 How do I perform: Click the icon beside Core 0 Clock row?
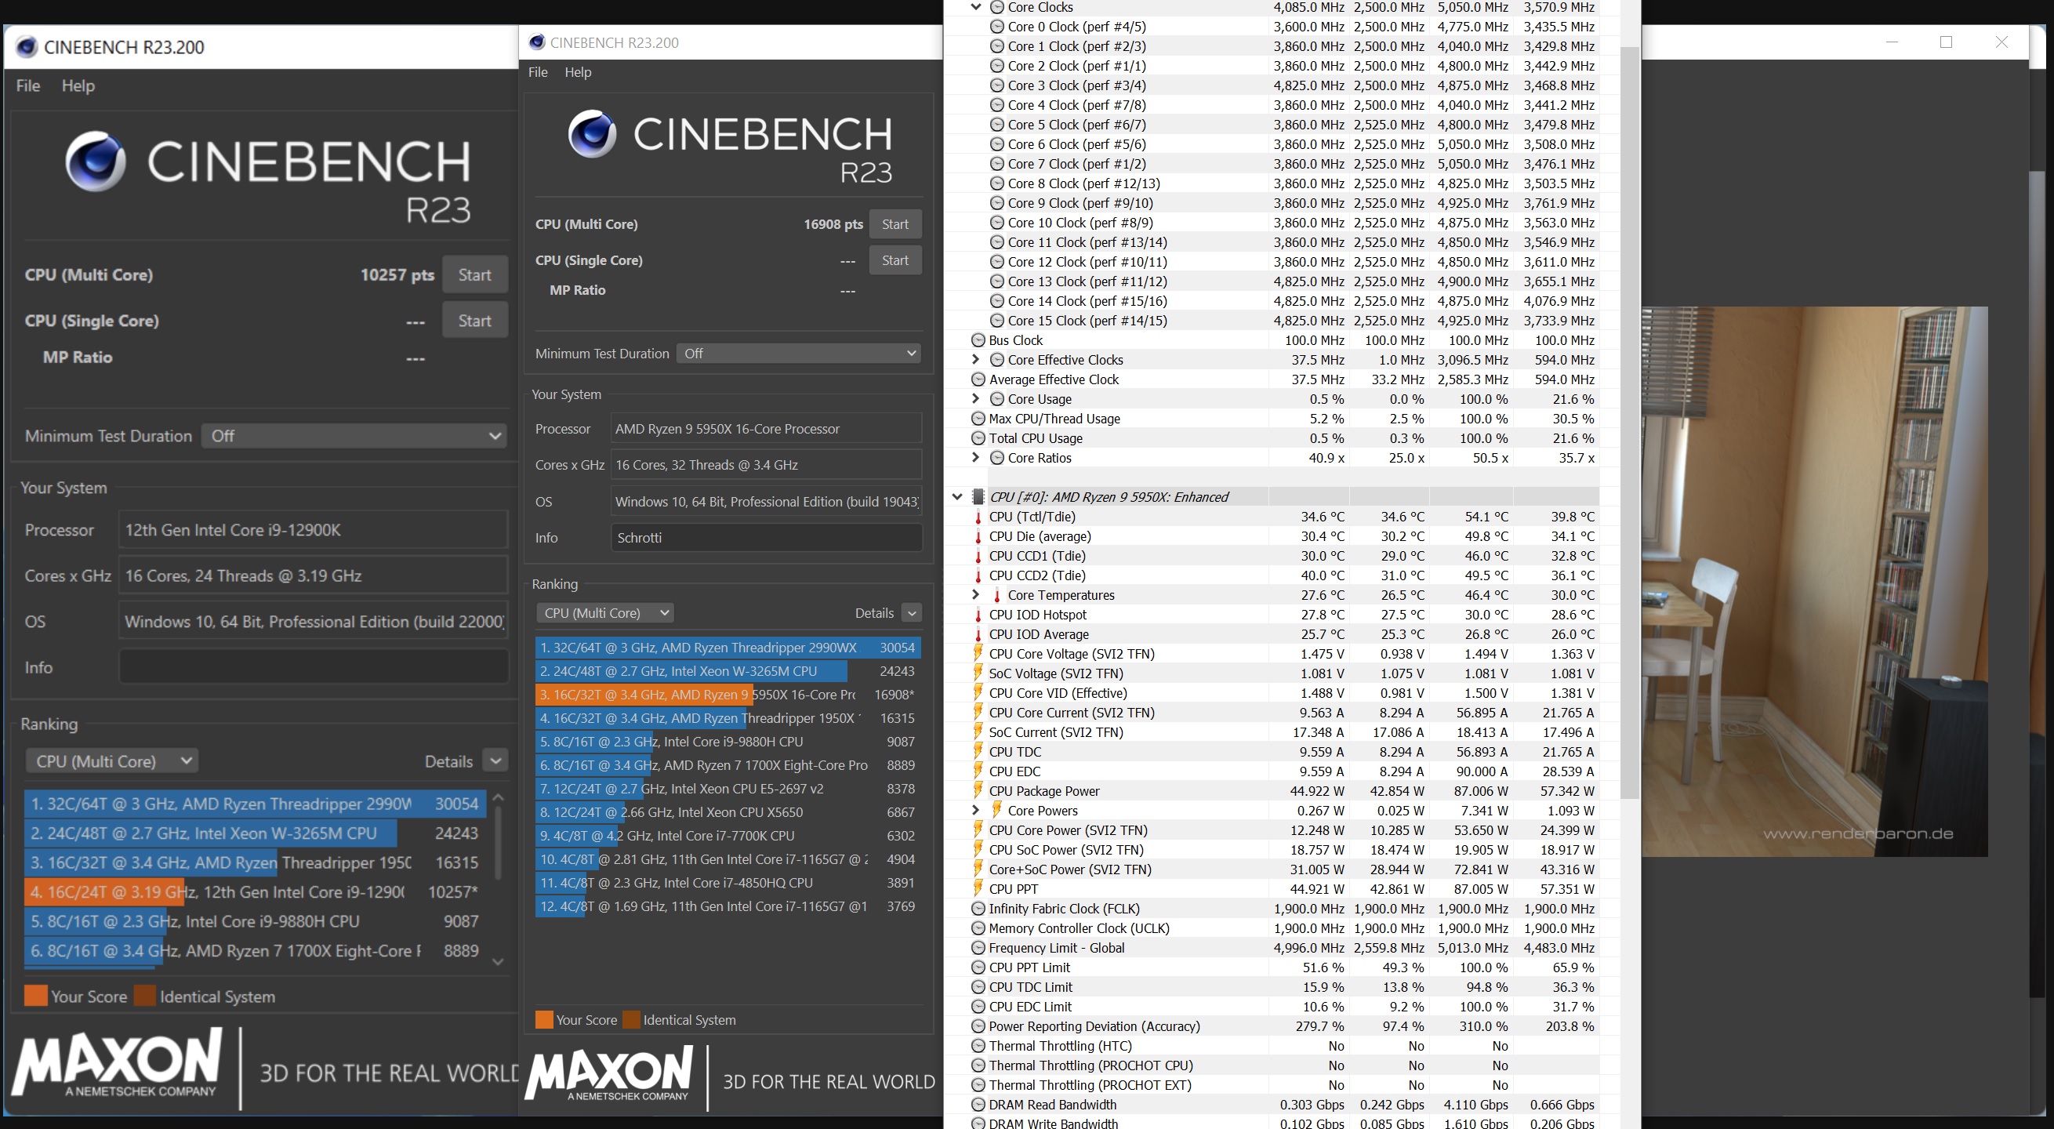click(x=996, y=27)
